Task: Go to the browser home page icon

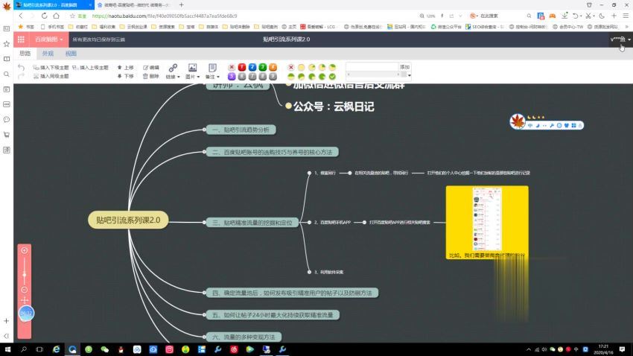Action: click(x=56, y=16)
